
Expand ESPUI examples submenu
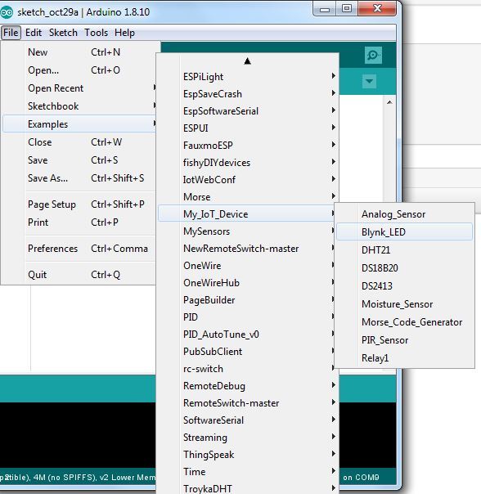(247, 128)
